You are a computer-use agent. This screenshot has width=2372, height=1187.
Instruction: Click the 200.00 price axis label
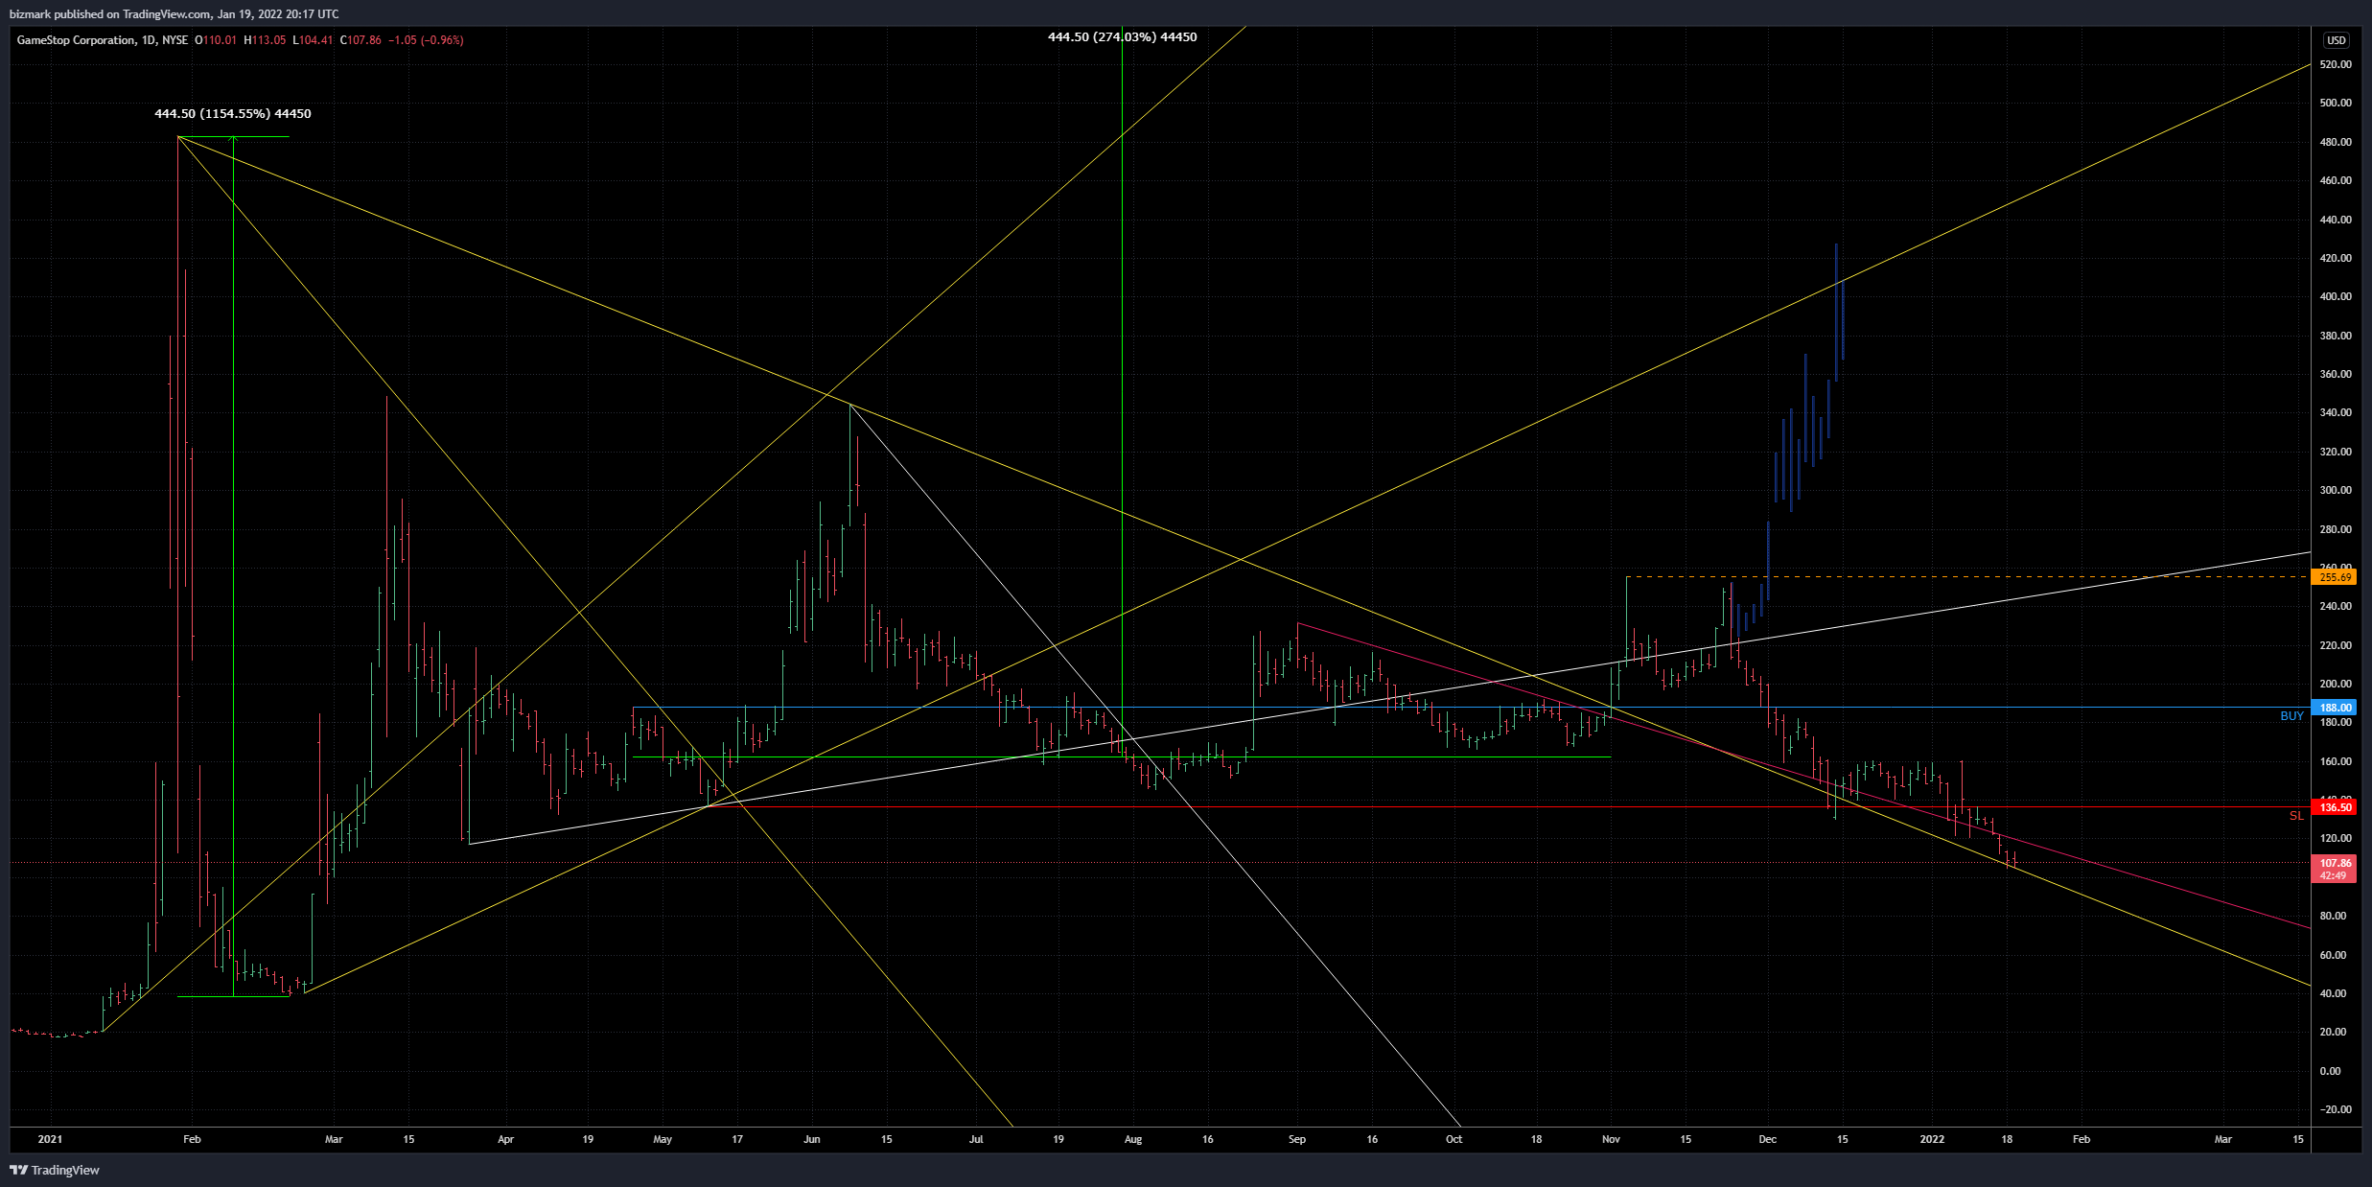pos(2336,684)
